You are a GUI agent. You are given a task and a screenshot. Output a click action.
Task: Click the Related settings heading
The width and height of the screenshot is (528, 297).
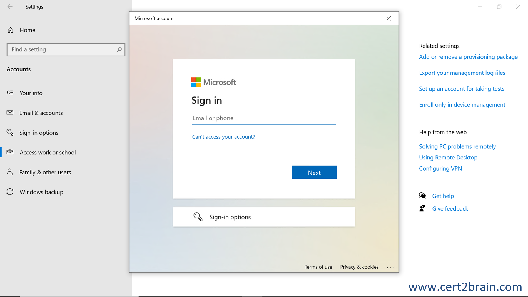[x=439, y=46]
